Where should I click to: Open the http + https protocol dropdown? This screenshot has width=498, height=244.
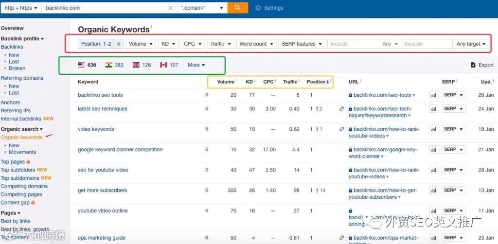click(x=21, y=8)
